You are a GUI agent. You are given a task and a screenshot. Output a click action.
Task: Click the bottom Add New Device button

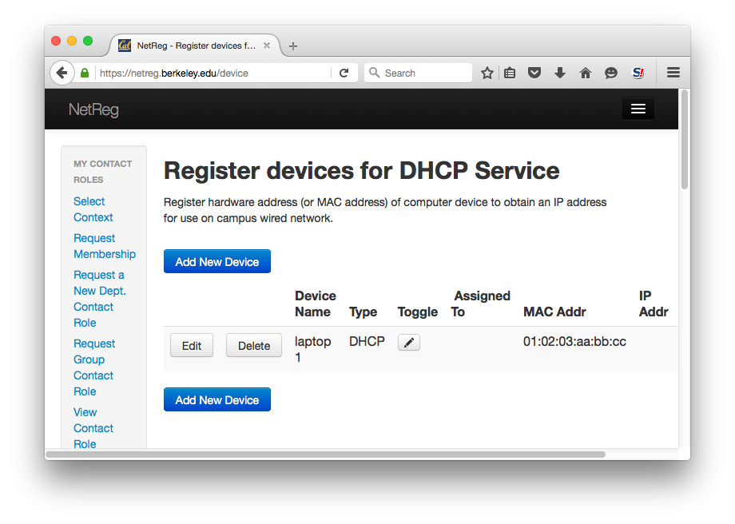tap(217, 400)
